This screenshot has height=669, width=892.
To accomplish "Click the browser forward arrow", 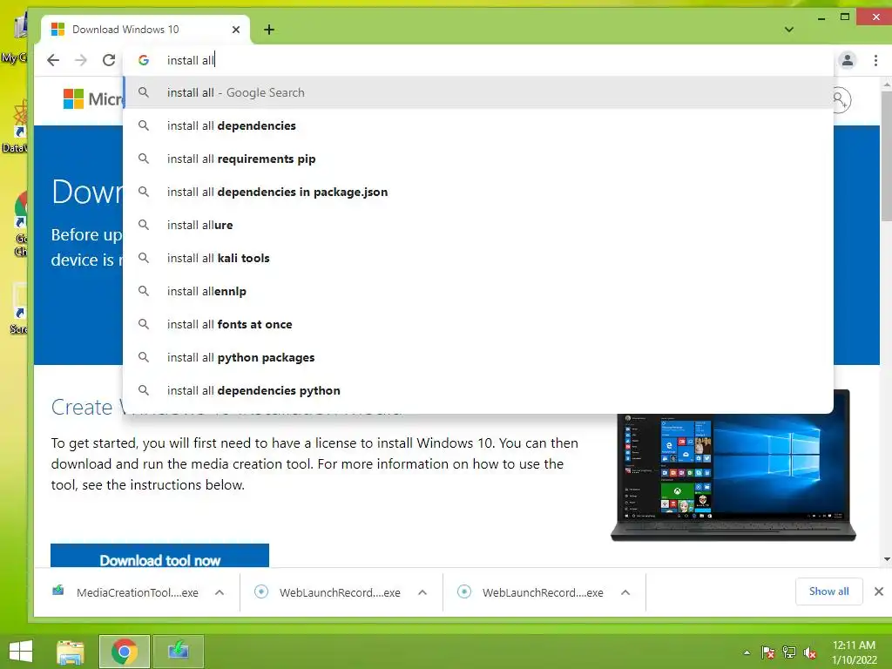I will pos(81,60).
